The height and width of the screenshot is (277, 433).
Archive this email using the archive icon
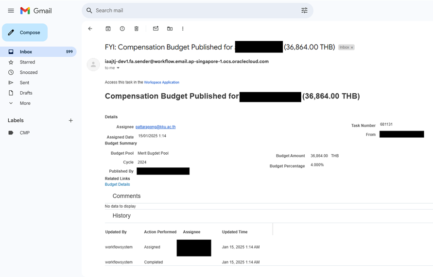[108, 29]
